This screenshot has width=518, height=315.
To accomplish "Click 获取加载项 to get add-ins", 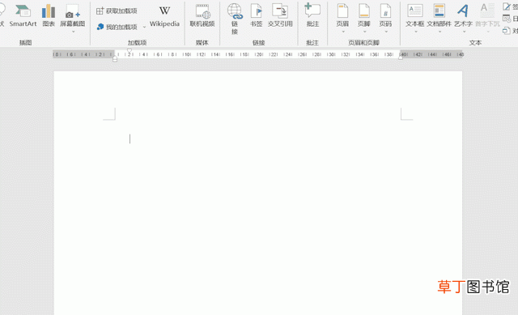I will 117,11.
